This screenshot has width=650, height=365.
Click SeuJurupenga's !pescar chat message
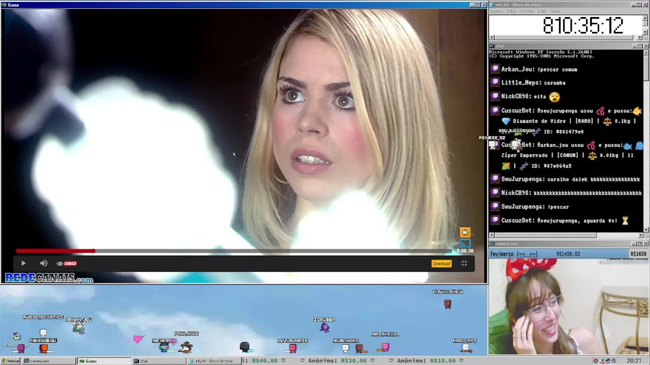coord(535,207)
